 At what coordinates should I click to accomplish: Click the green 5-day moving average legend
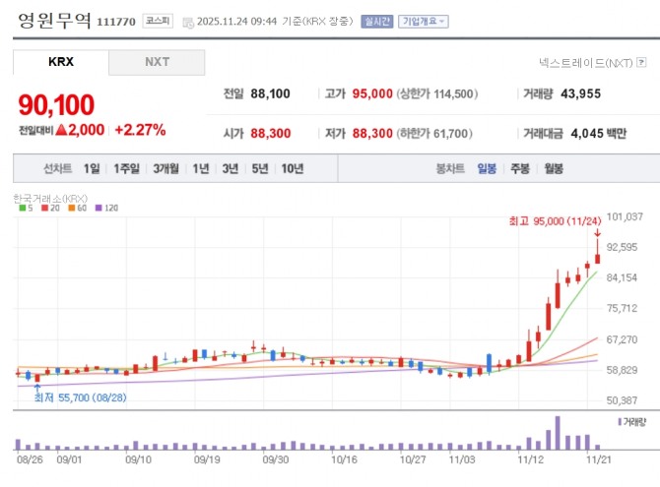click(x=26, y=209)
